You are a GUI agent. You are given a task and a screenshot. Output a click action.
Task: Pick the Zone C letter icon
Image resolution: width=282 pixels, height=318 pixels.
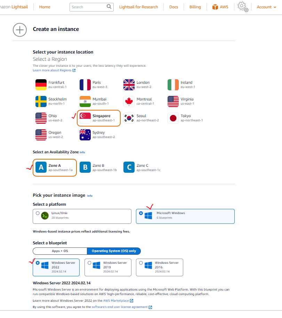129,167
